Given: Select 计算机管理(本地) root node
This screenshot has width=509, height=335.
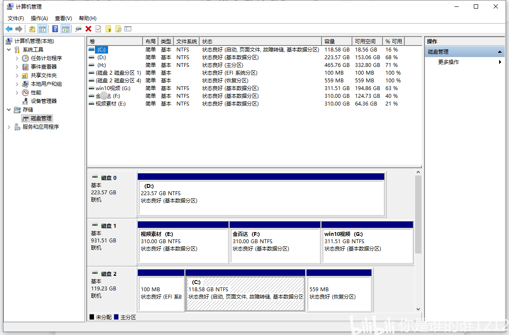Looking at the screenshot, I should pyautogui.click(x=34, y=41).
